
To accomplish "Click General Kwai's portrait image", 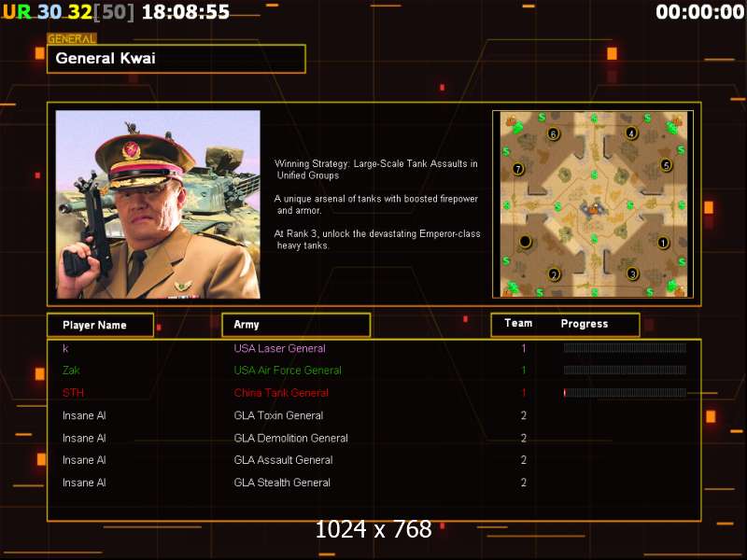I will tap(158, 204).
